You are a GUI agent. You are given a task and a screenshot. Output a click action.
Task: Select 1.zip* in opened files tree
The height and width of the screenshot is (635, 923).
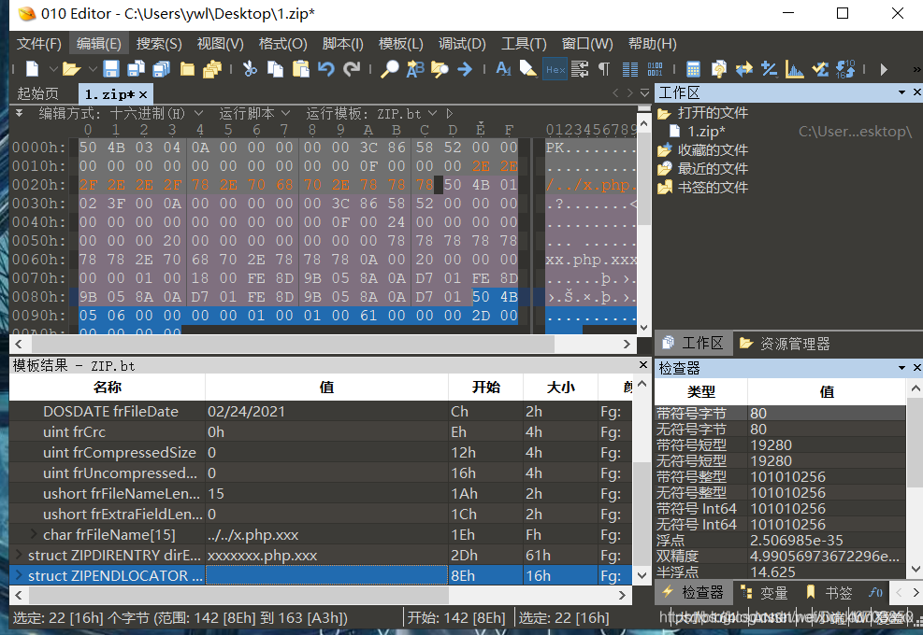click(x=706, y=131)
